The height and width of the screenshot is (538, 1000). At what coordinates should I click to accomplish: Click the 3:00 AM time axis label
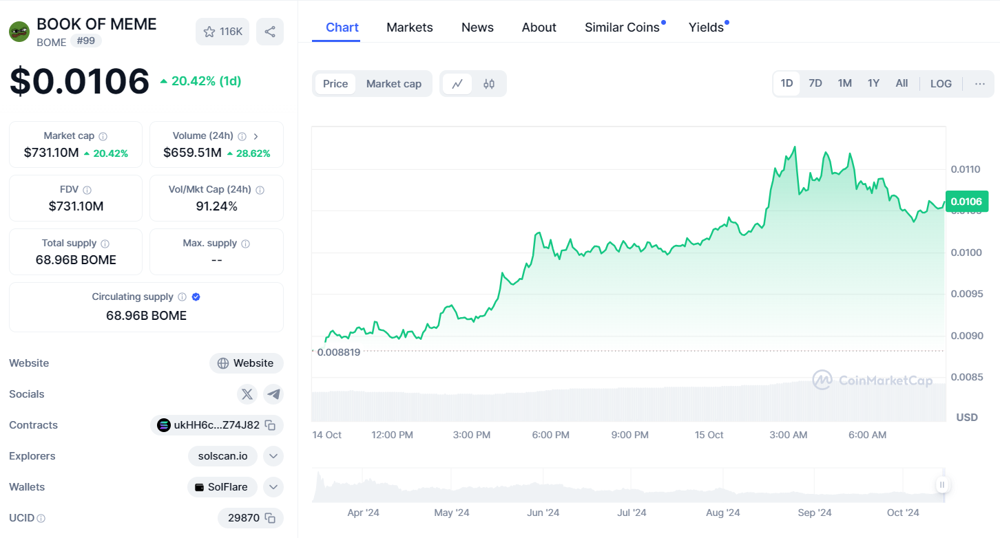click(789, 435)
